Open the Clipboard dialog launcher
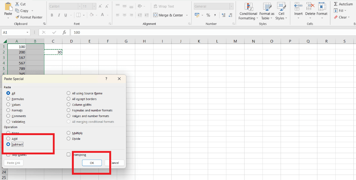This screenshot has width=356, height=180. click(44, 24)
